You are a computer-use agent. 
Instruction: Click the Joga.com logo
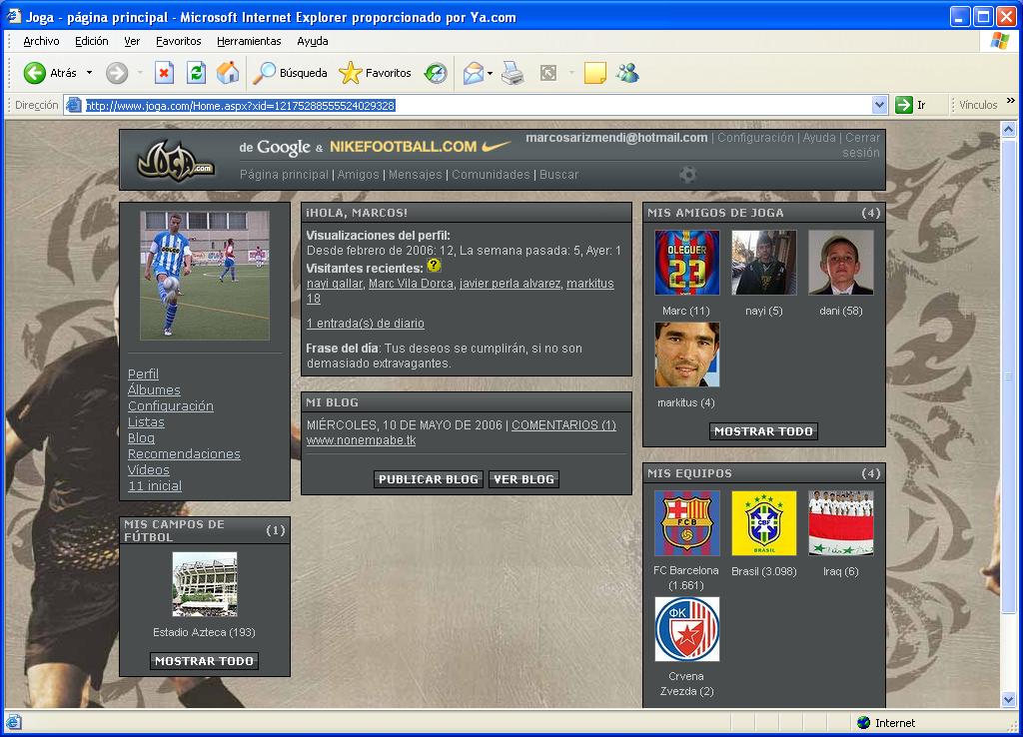[x=176, y=161]
